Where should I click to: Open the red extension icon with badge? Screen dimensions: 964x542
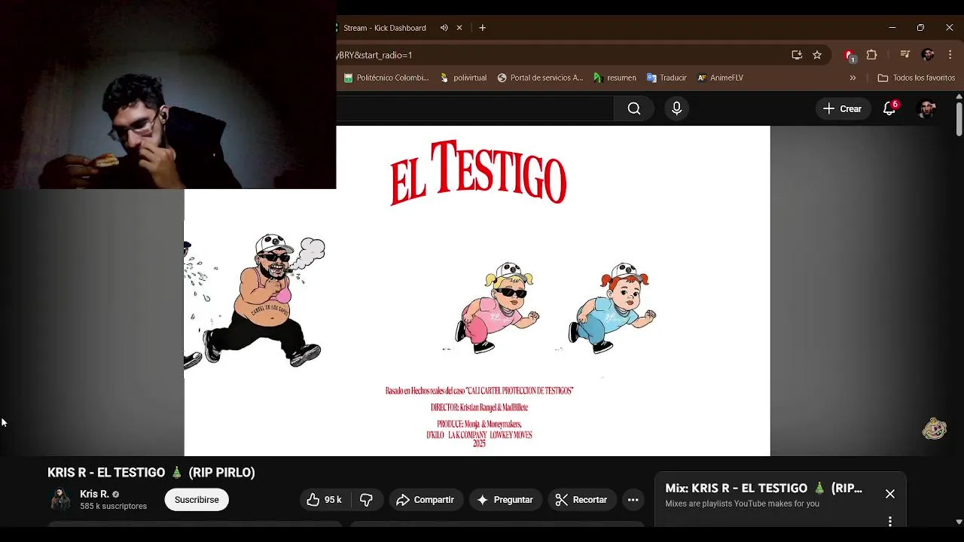pos(850,56)
